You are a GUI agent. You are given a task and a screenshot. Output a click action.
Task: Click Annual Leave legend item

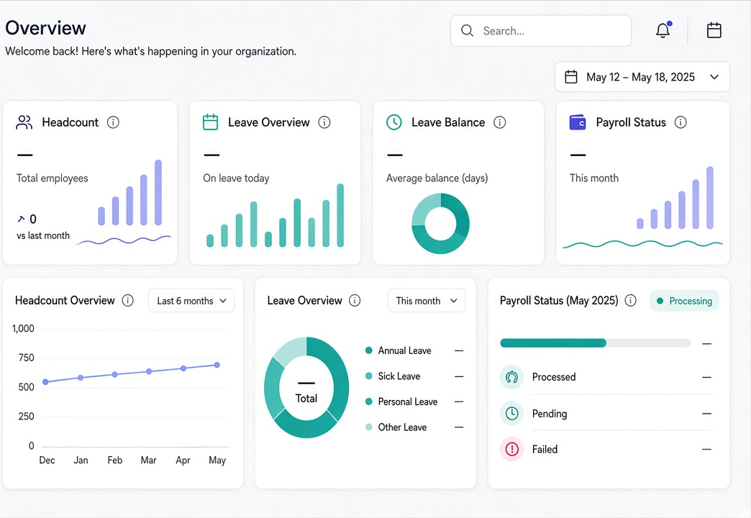tap(414, 351)
